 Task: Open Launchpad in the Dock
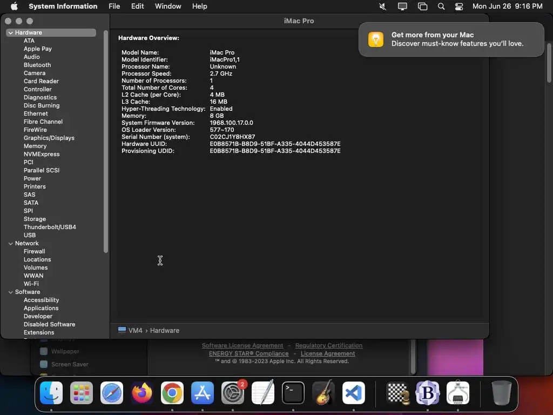[82, 393]
